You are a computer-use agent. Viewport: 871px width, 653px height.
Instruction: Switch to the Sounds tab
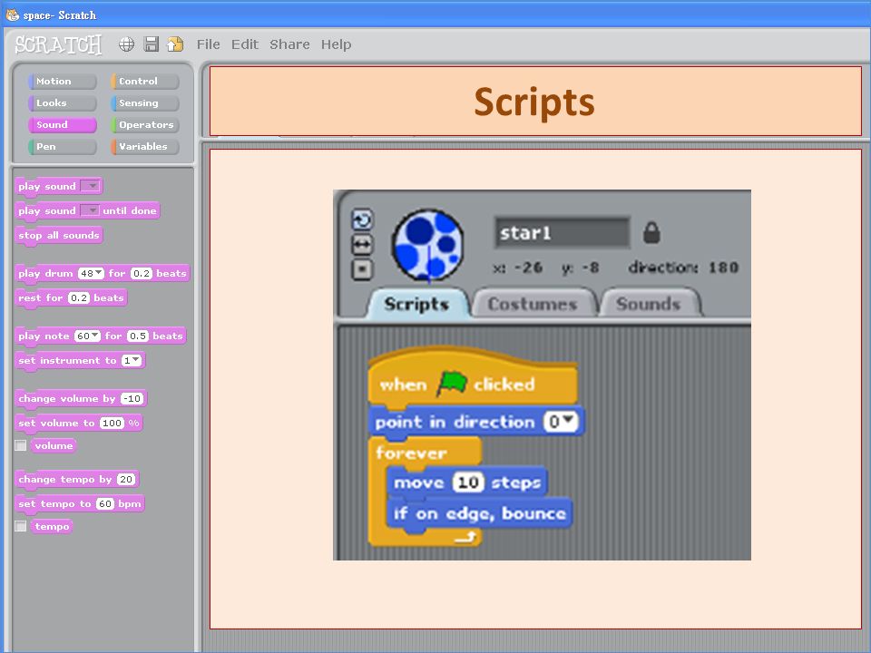pos(648,304)
